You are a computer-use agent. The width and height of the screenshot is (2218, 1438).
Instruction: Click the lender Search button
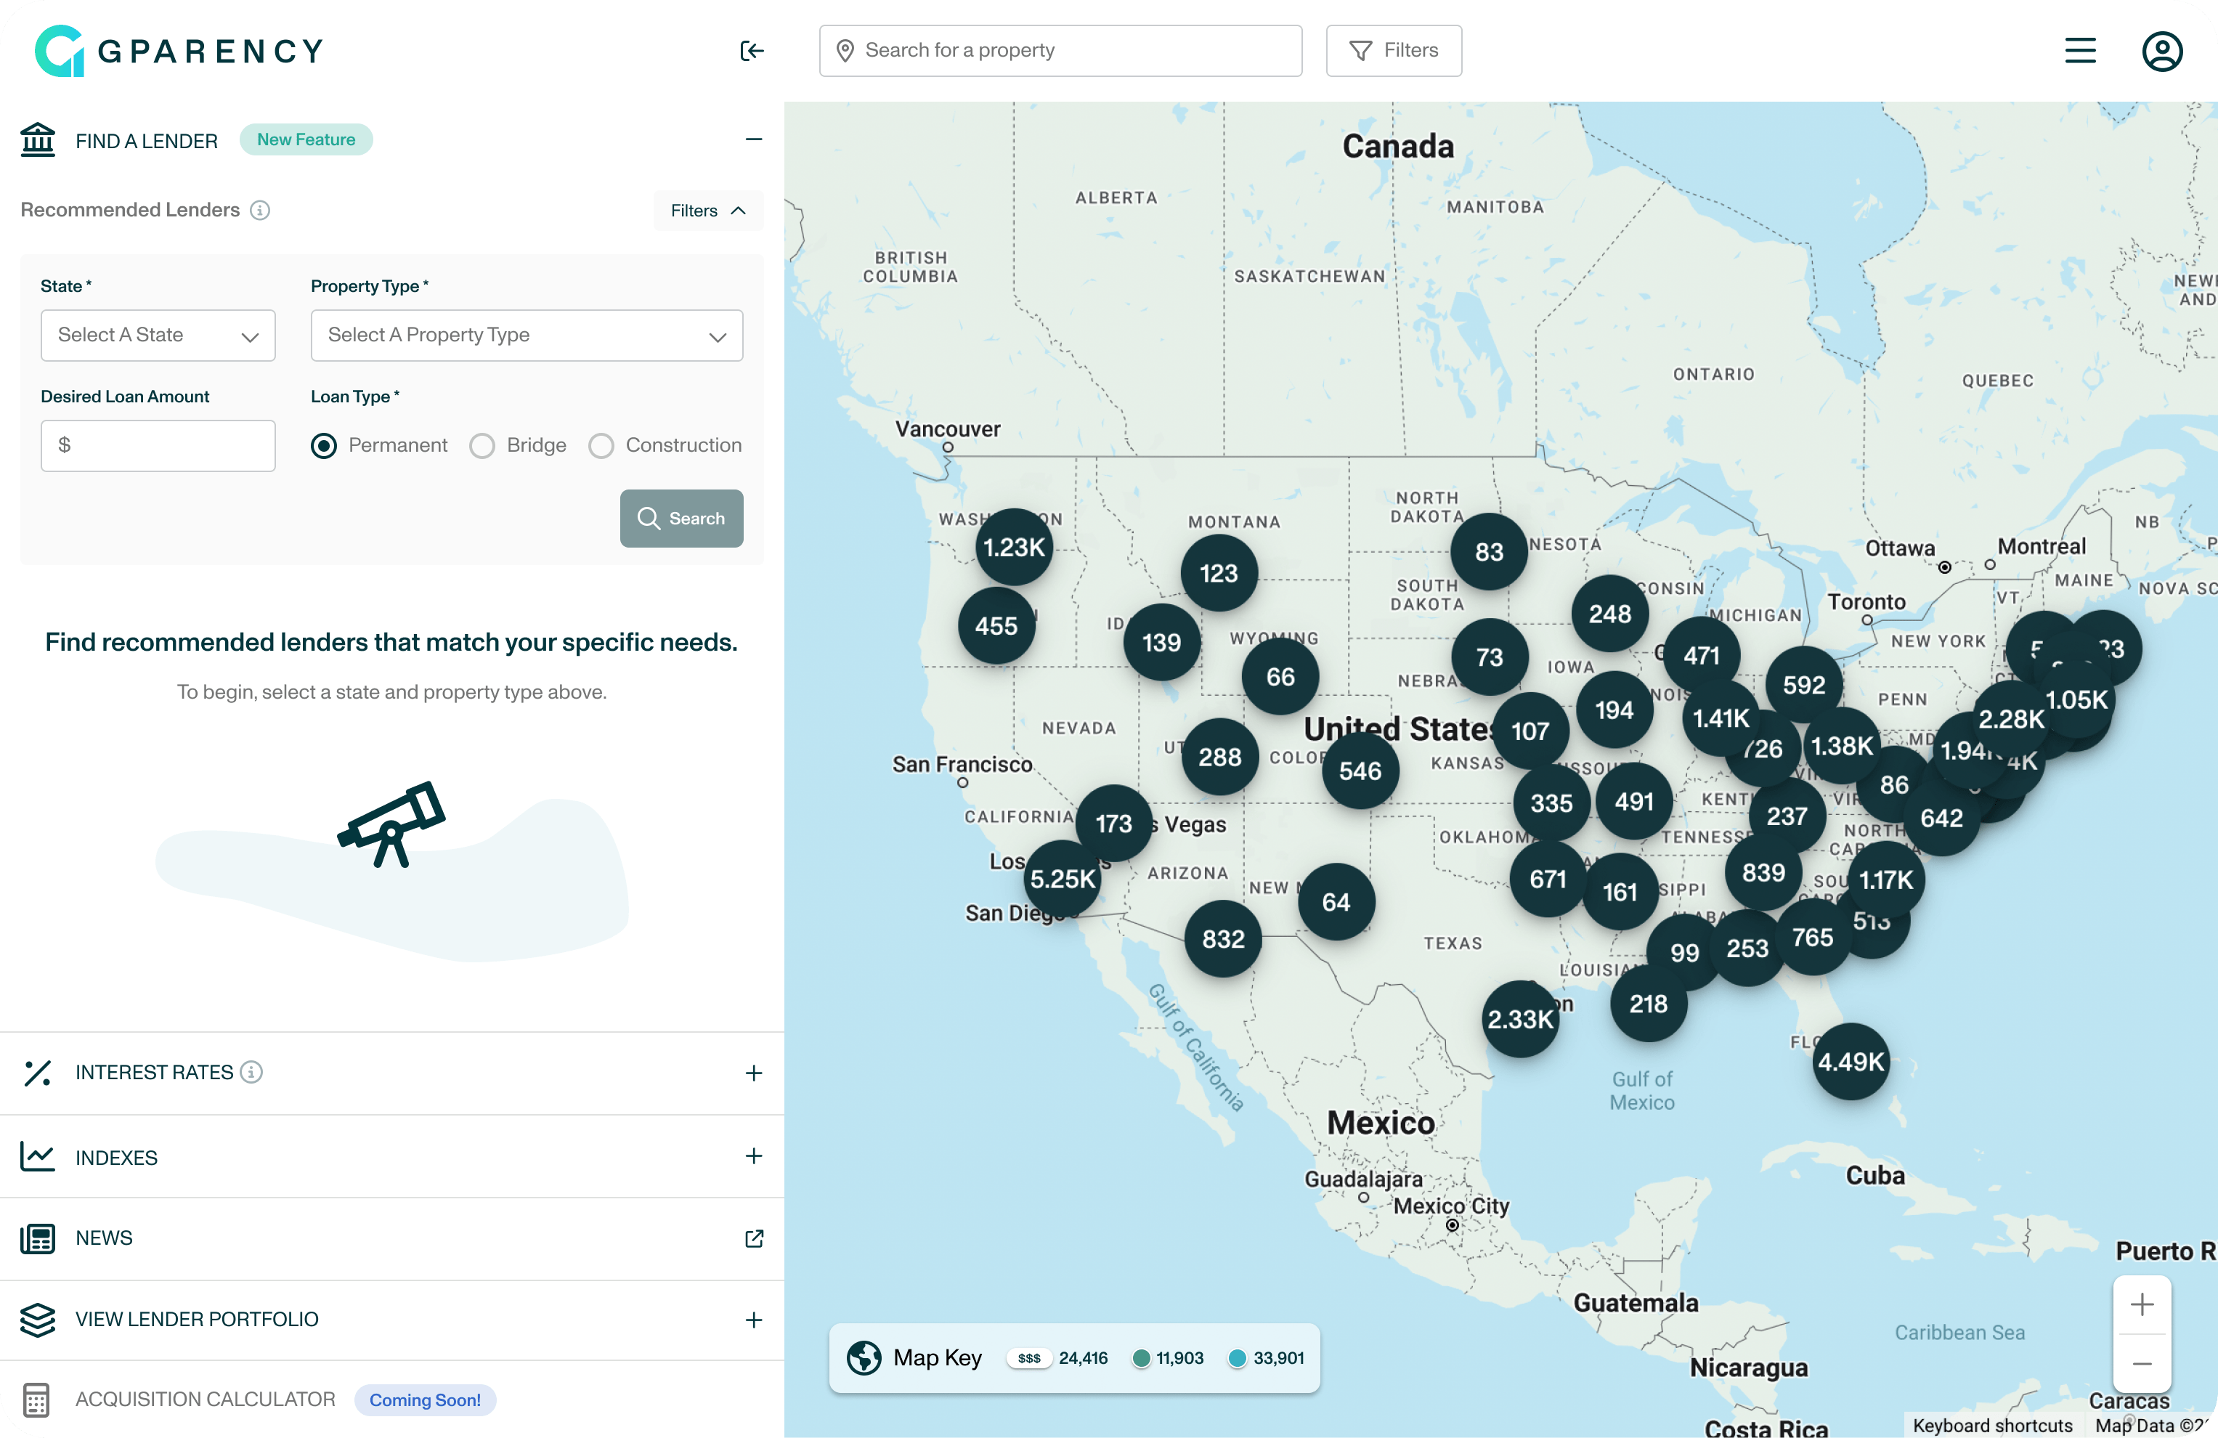(681, 518)
